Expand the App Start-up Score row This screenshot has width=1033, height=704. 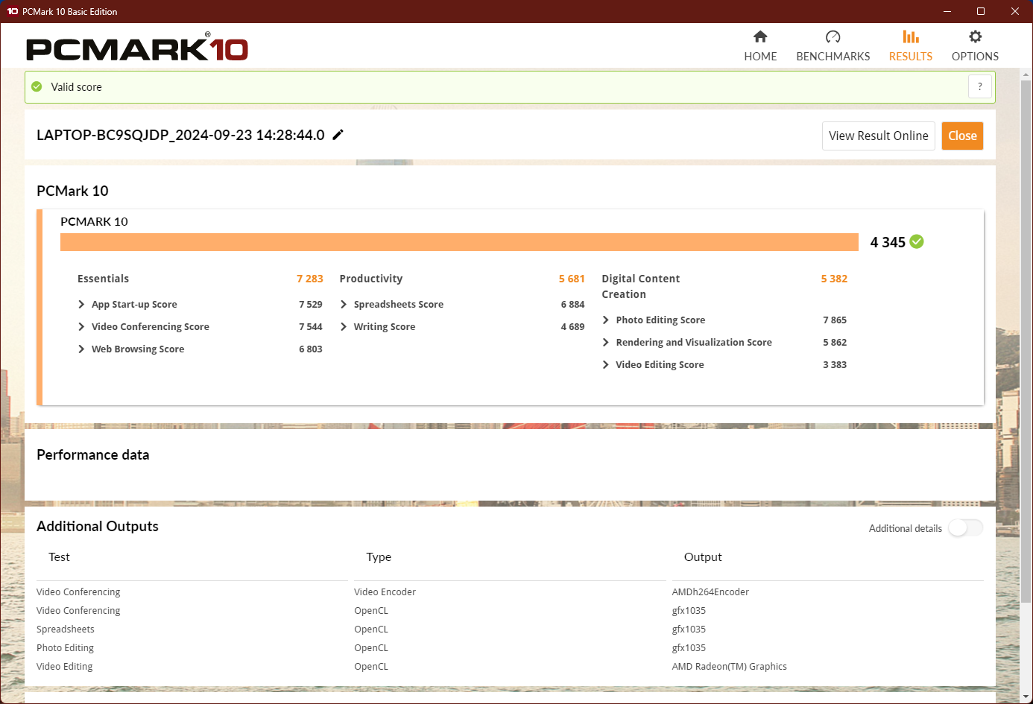81,305
